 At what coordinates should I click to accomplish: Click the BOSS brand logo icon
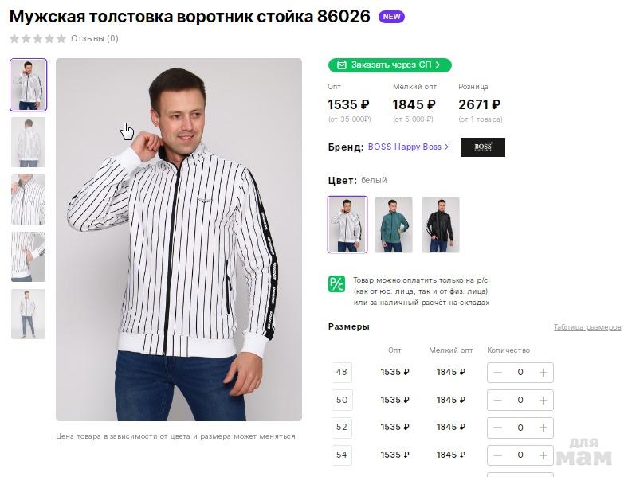tap(482, 147)
